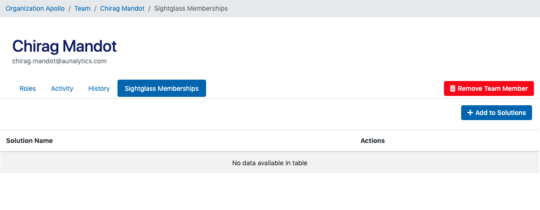Image resolution: width=540 pixels, height=210 pixels.
Task: Click the trash icon on Remove Team Member
Action: tap(452, 88)
